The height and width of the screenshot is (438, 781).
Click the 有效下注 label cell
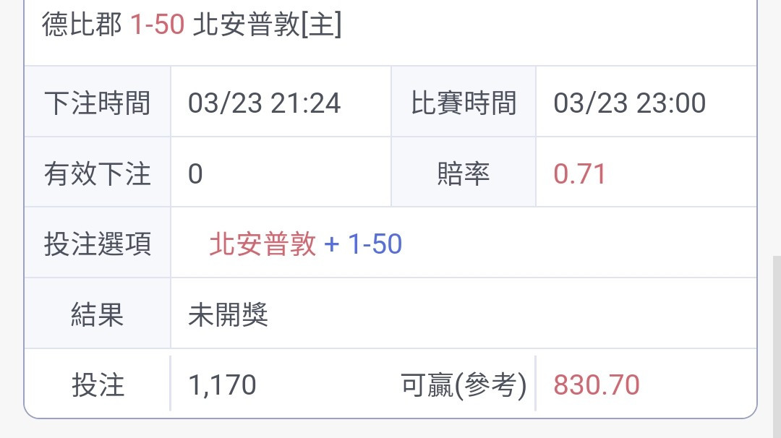click(98, 172)
